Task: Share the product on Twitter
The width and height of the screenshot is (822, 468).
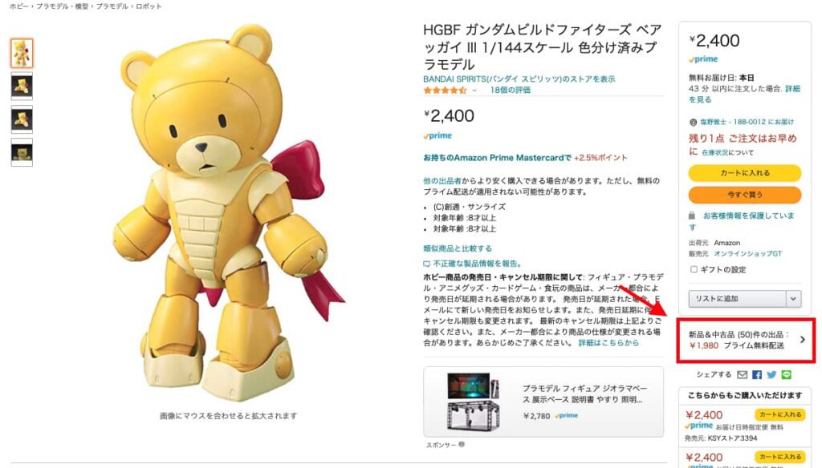Action: (771, 375)
